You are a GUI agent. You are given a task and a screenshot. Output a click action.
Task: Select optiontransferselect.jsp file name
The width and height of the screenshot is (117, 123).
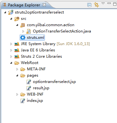54,82
